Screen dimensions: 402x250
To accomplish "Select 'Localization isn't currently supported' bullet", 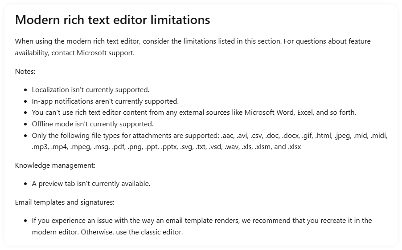I will (90, 90).
